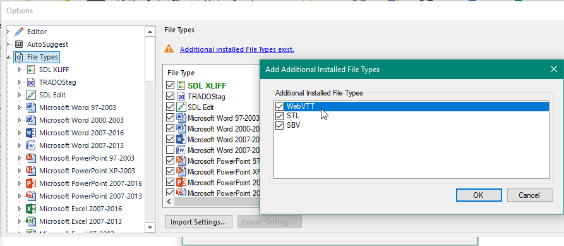Click the SDL Edit icon in tree

click(31, 95)
